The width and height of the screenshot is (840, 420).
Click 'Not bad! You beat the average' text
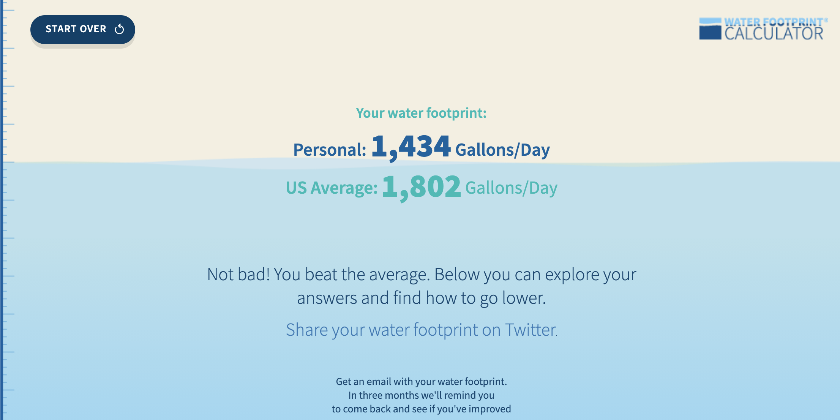pyautogui.click(x=318, y=275)
